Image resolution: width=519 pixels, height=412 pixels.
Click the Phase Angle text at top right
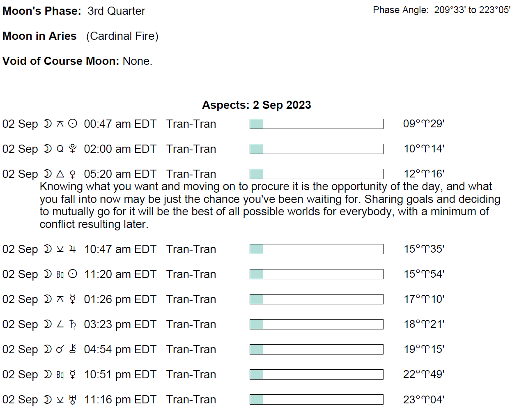[441, 10]
